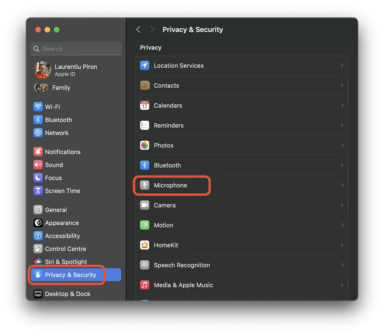Viewport: 384px width, 335px height.
Task: Select the Accessibility sidebar icon
Action: coord(38,236)
